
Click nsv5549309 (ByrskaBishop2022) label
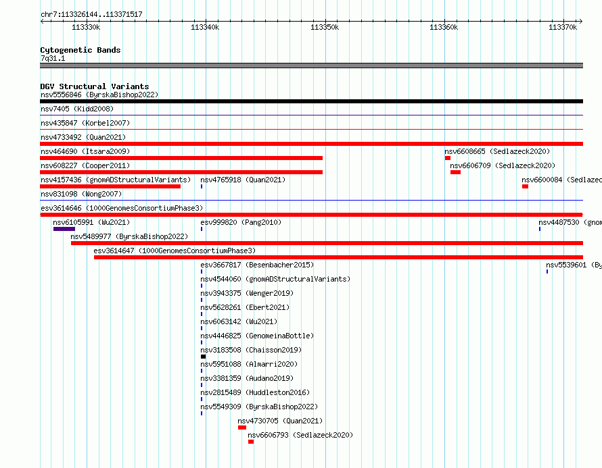point(259,407)
